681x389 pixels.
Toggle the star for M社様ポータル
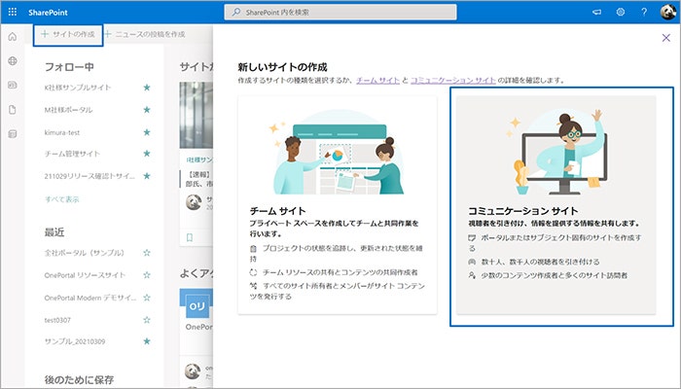pyautogui.click(x=147, y=110)
